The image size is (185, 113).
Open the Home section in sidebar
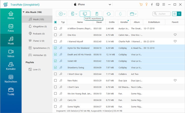pos(11,15)
